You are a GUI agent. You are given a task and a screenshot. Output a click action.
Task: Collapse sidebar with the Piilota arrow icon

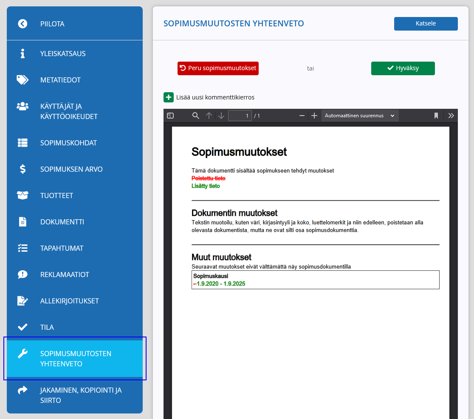(x=23, y=24)
